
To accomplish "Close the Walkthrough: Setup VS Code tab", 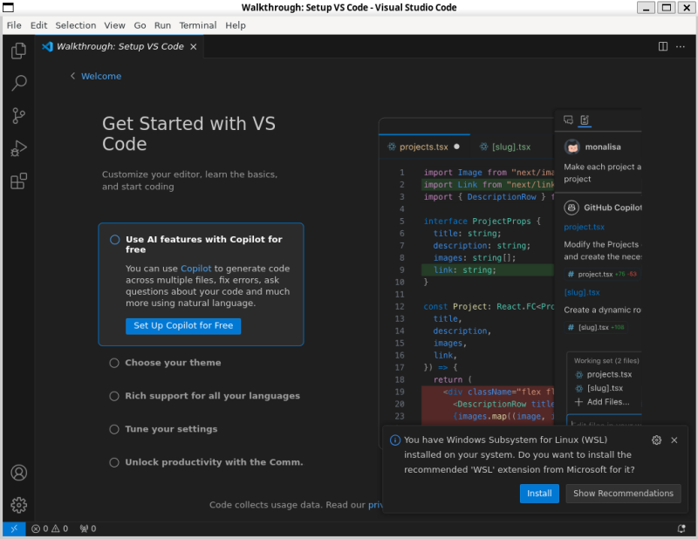I will (x=193, y=46).
